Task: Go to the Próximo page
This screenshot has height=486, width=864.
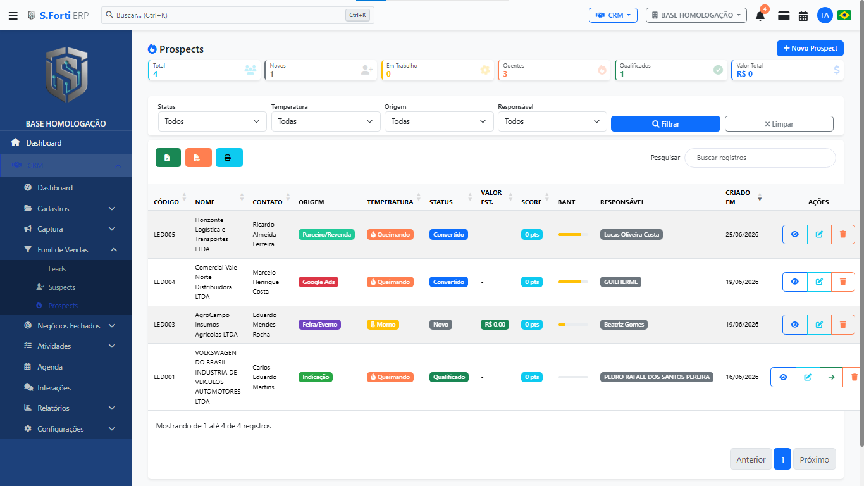Action: point(815,459)
